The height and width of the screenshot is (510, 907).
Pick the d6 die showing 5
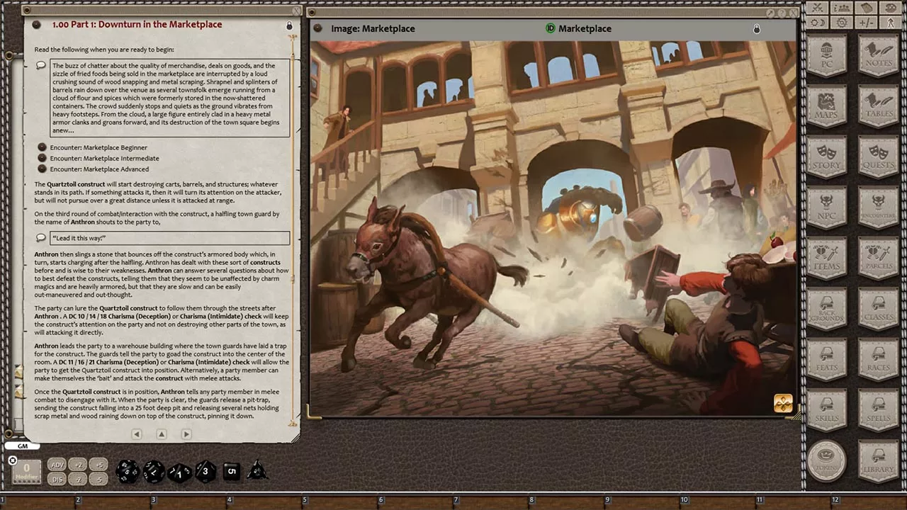click(x=231, y=471)
